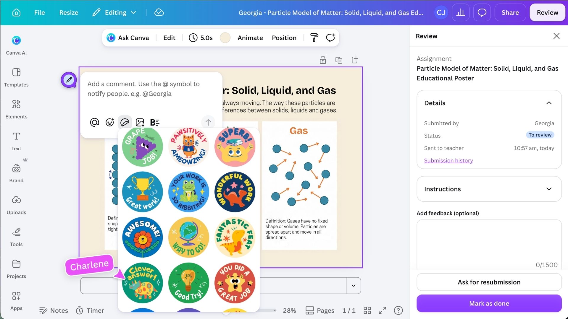The image size is (568, 319).
Task: Click the attach image icon in comment
Action: [140, 122]
